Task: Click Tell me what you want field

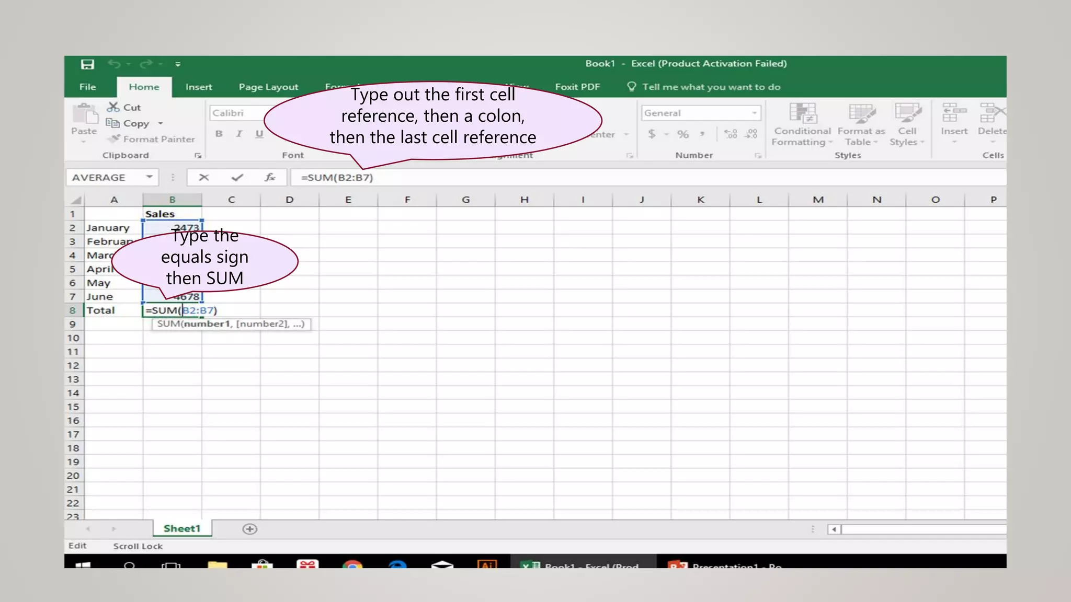Action: click(x=711, y=87)
